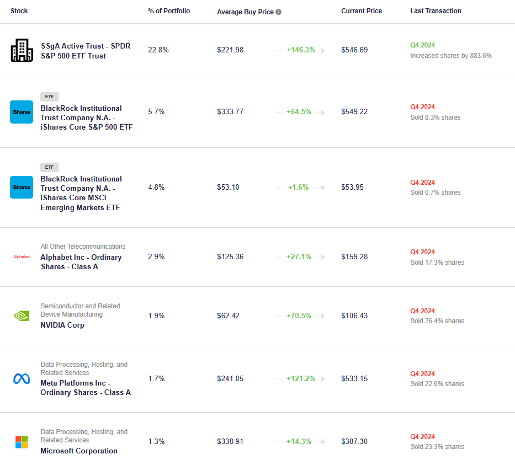Click Q4 2024 in Microsoft row
The image size is (515, 465).
pyautogui.click(x=422, y=436)
